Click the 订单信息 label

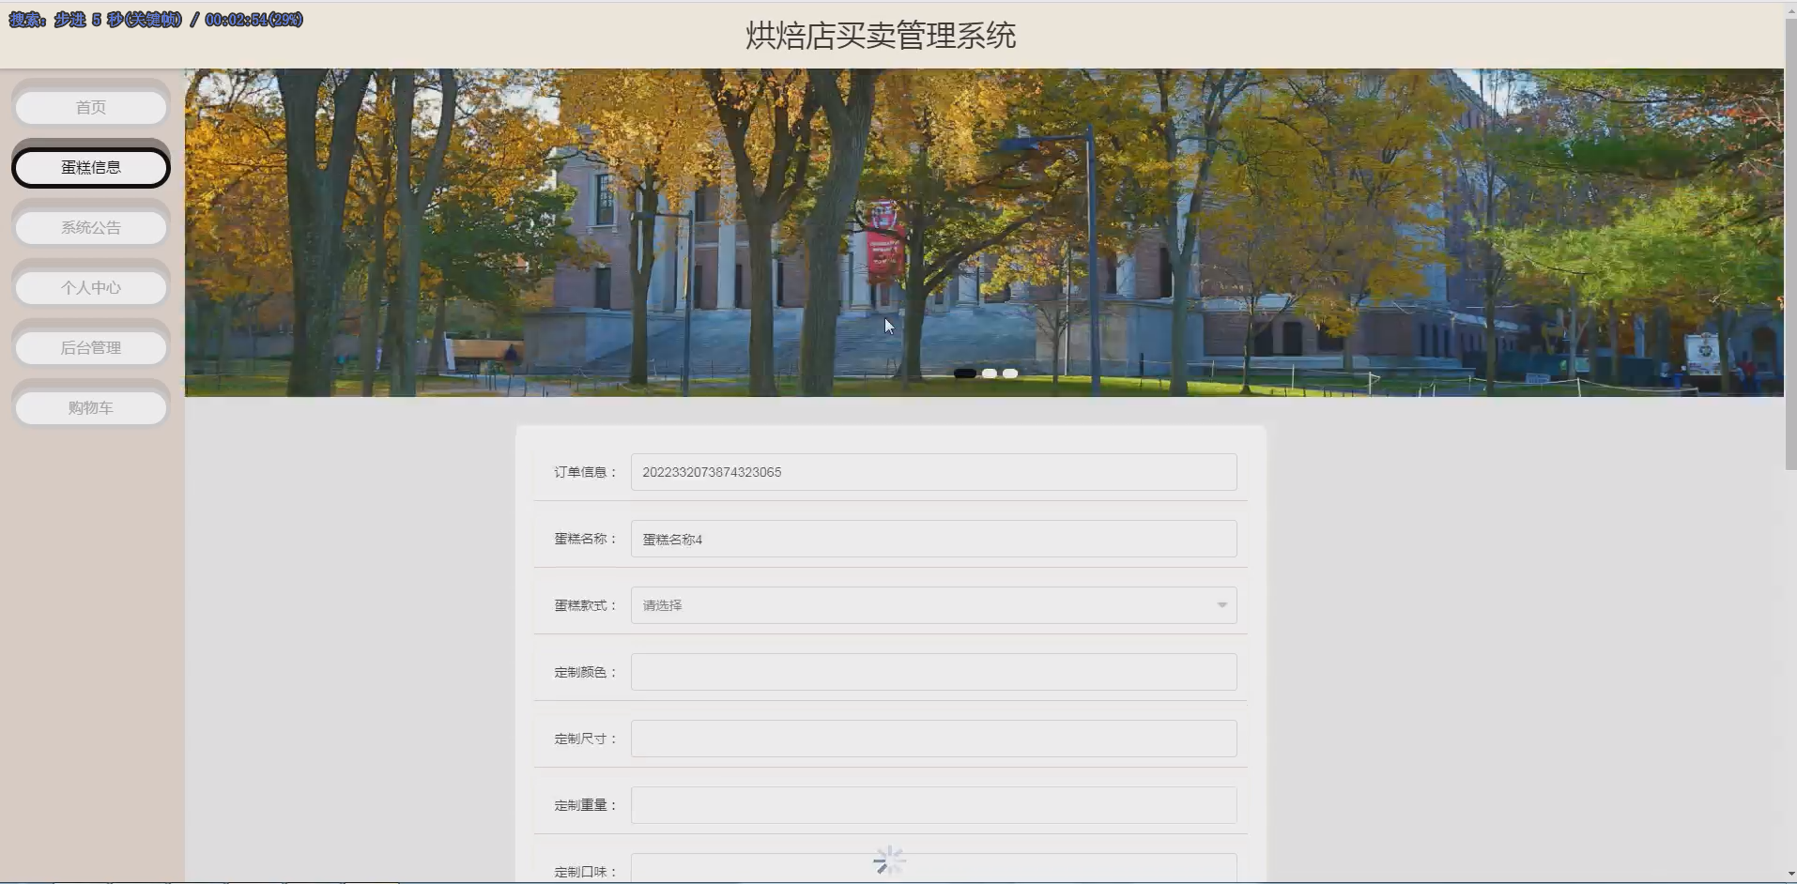click(585, 472)
